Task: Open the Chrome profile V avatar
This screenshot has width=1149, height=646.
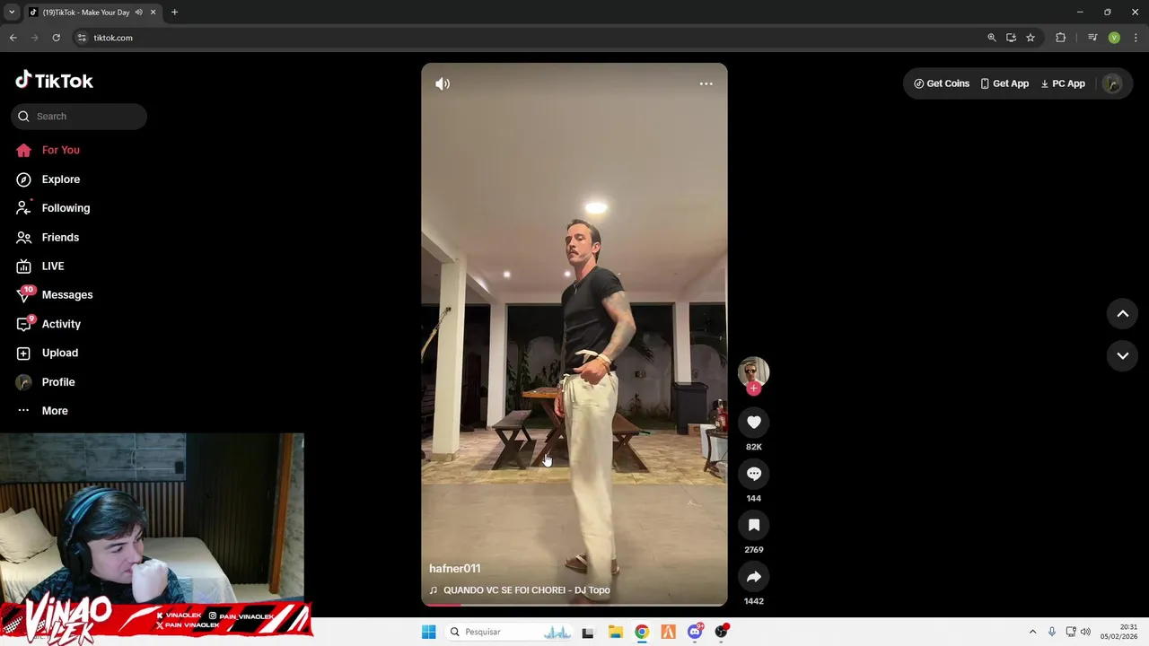Action: click(1114, 38)
